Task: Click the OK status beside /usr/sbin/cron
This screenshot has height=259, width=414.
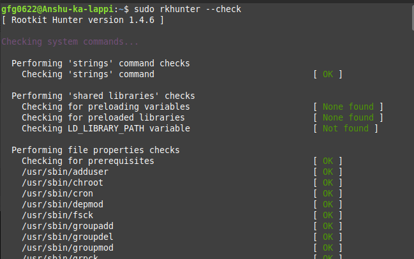Action: click(x=328, y=193)
